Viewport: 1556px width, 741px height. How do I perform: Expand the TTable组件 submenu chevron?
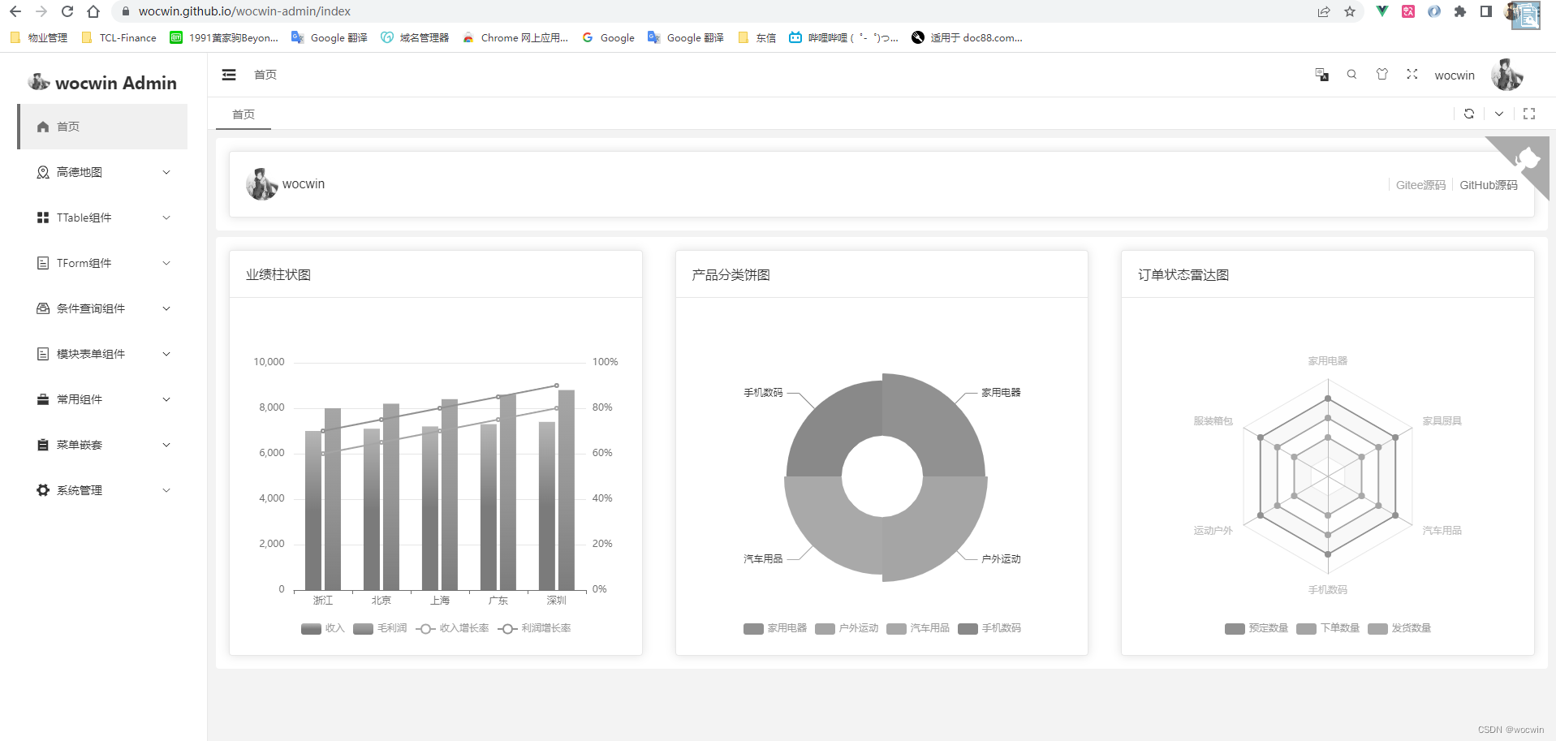coord(166,218)
